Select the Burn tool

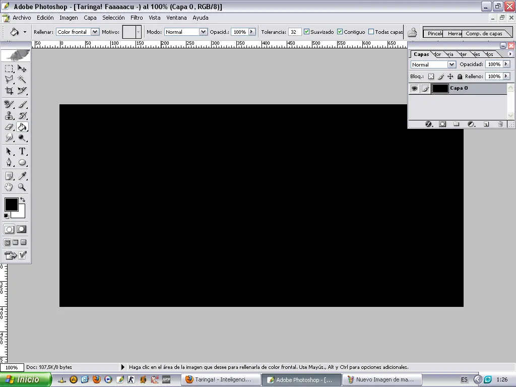tap(22, 138)
